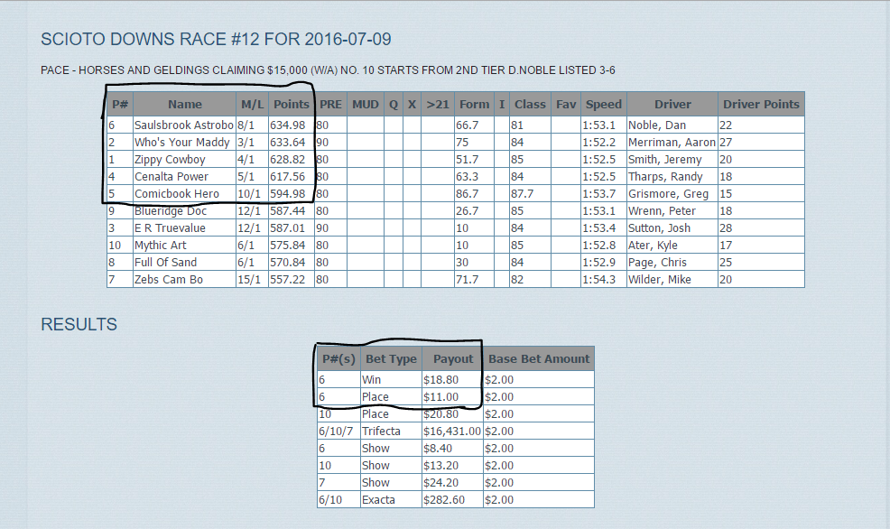Image resolution: width=890 pixels, height=529 pixels.
Task: Click driver name Grismore, Greg
Action: coord(668,193)
